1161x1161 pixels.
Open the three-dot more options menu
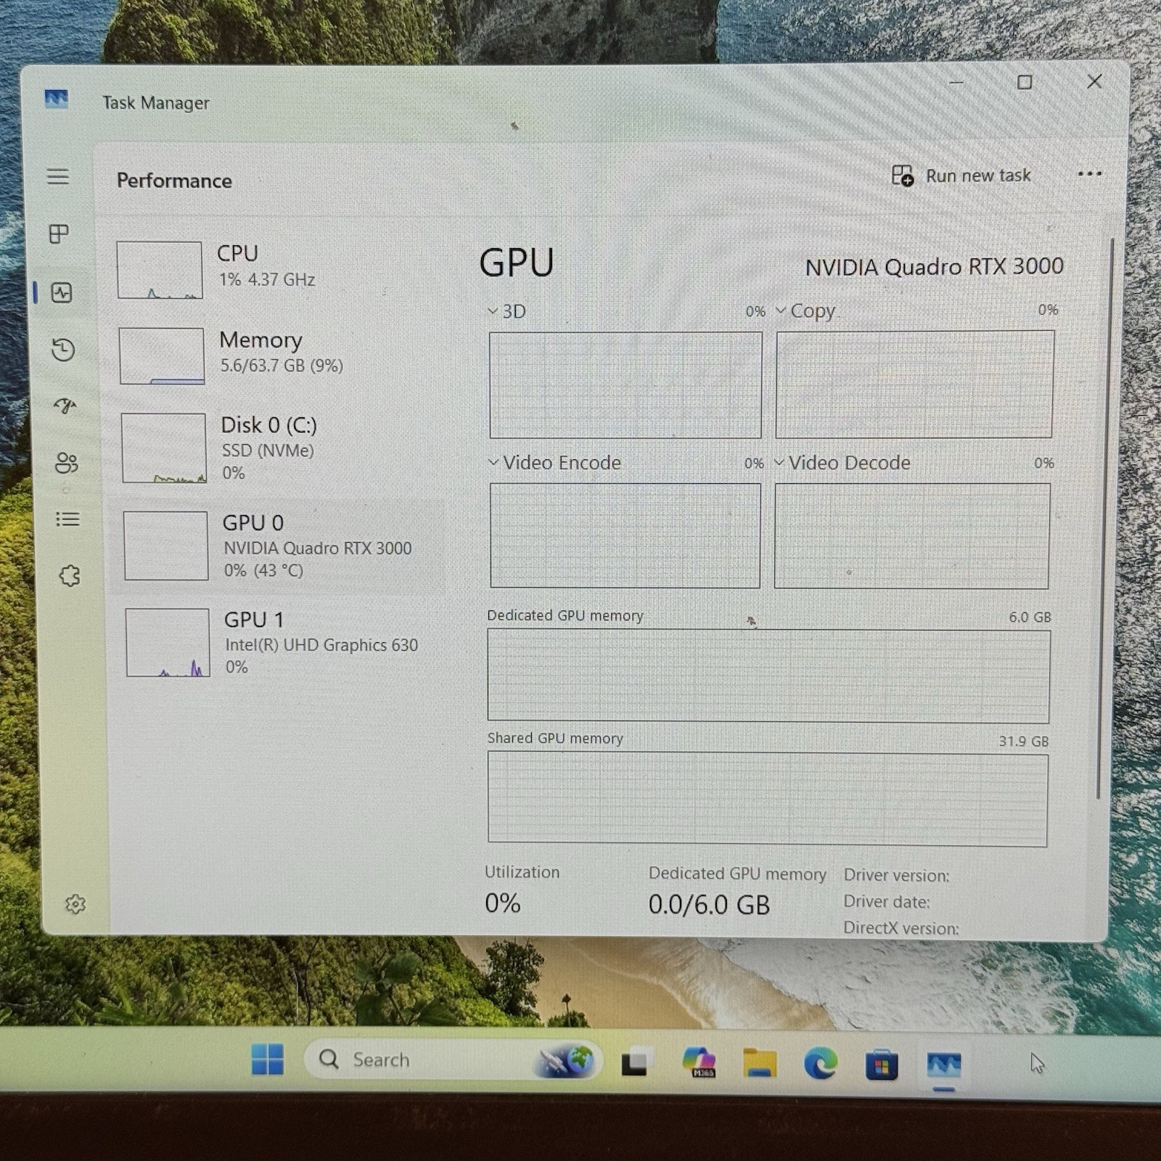(x=1090, y=174)
